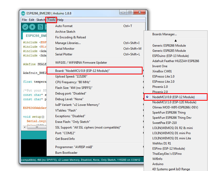Select SparkFun ESP8266 Thing board
Viewport: 221px width, 171px height.
176,112
